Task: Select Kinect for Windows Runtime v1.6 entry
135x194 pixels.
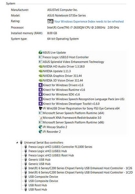Action: [x=64, y=90]
